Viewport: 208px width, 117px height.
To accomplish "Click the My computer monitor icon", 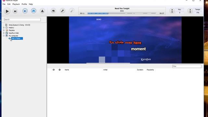I will 6,36.
